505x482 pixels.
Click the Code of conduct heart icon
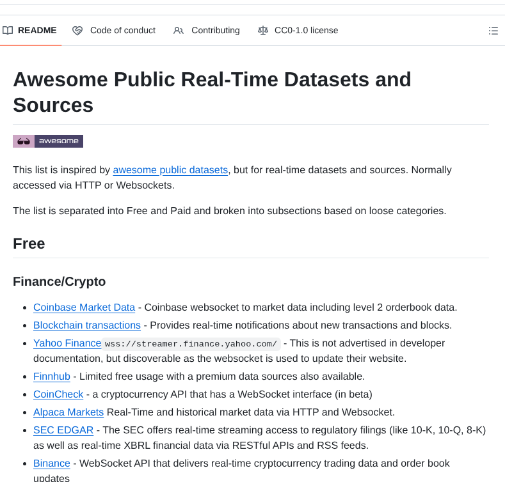[77, 31]
